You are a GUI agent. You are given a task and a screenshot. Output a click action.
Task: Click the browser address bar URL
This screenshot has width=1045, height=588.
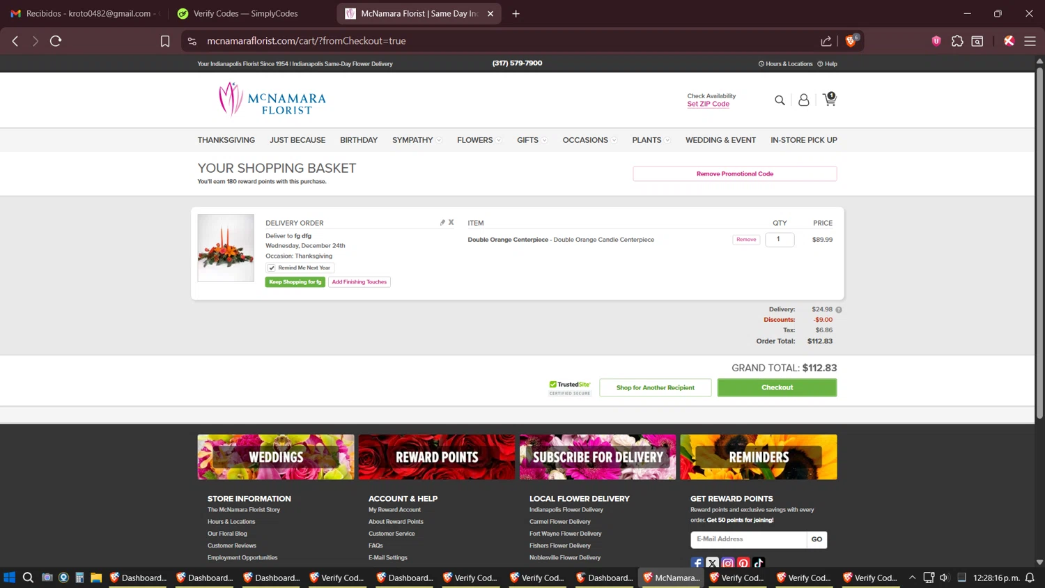coord(307,41)
